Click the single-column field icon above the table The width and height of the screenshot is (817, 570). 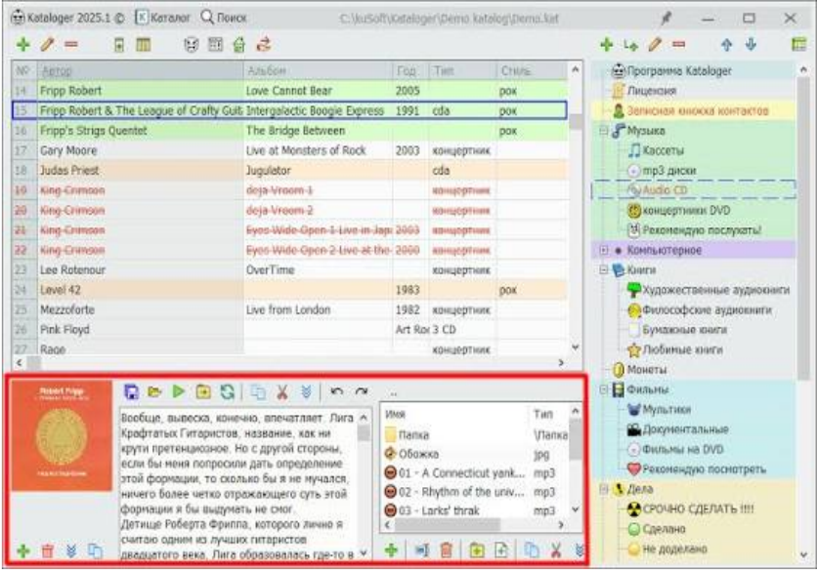click(119, 45)
